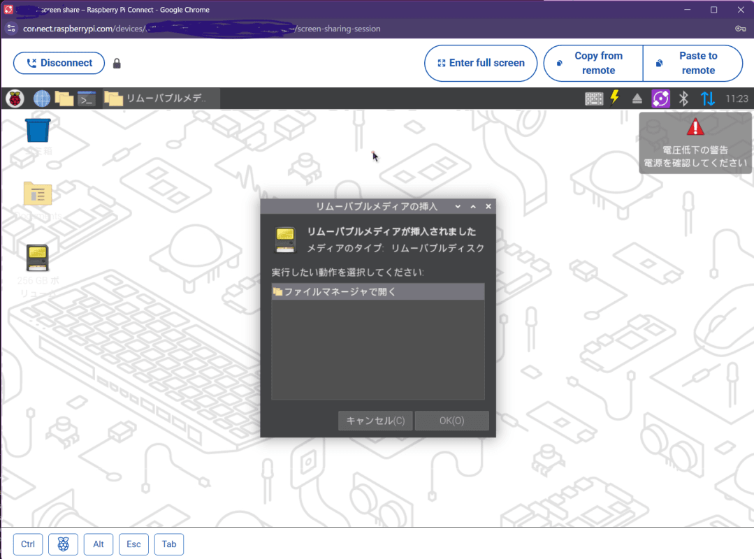Enter full screen mode
The height and width of the screenshot is (559, 754).
[x=481, y=63]
